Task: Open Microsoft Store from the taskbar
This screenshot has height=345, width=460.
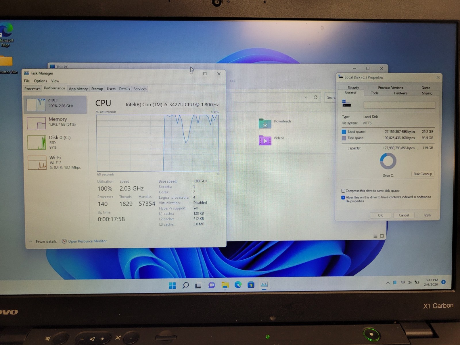Action: pos(251,285)
